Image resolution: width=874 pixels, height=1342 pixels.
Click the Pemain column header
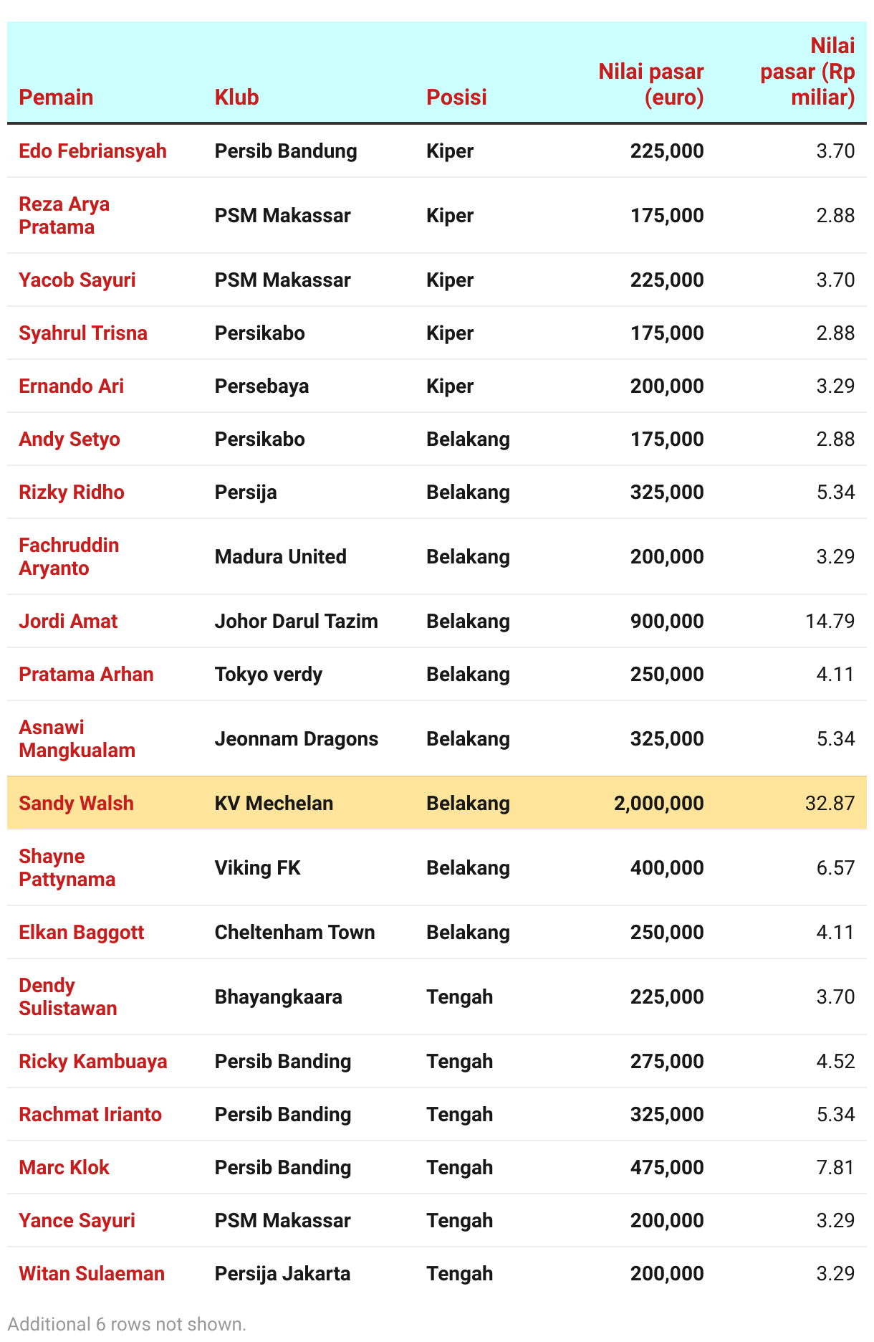click(x=56, y=97)
